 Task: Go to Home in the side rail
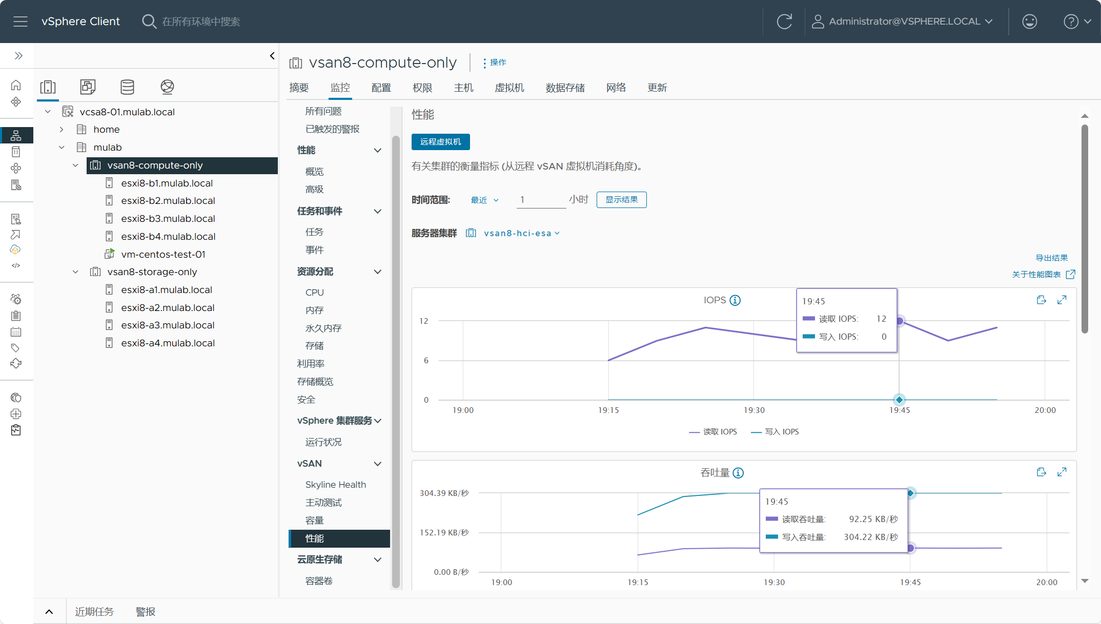point(16,85)
